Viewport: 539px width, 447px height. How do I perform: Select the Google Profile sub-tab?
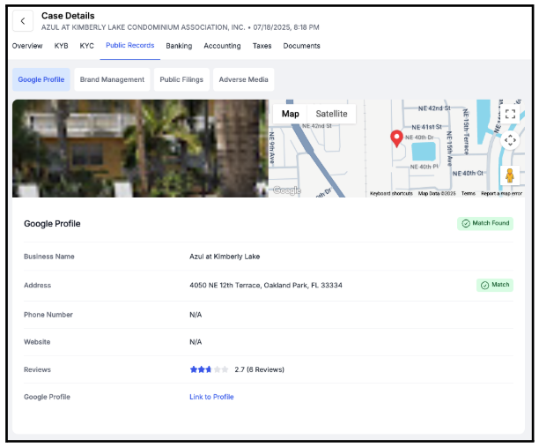pos(41,79)
